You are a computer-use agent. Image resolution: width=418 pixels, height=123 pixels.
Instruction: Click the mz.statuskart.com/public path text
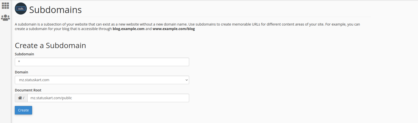pyautogui.click(x=51, y=98)
